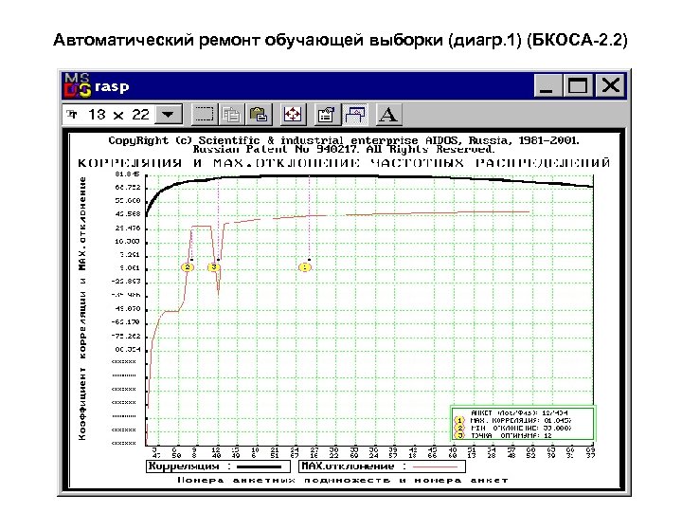Open the Properties toolbar icon
This screenshot has height=512, width=682.
327,115
